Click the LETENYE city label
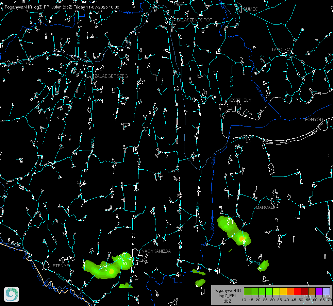The width and height of the screenshot is (333, 306). click(60, 266)
